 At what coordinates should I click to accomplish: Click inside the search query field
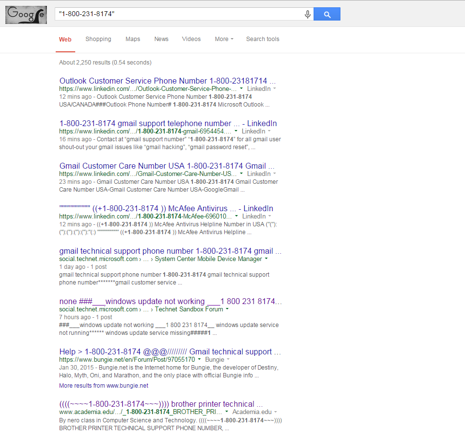click(179, 14)
